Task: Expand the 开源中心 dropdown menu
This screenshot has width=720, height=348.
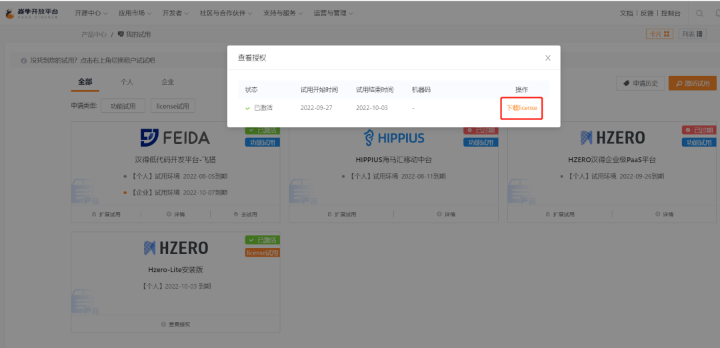Action: pos(91,13)
